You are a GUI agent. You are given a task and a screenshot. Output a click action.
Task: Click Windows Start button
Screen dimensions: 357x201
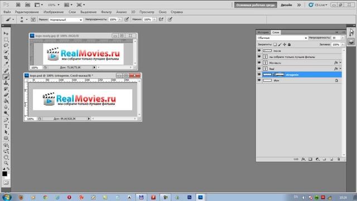tap(7, 197)
